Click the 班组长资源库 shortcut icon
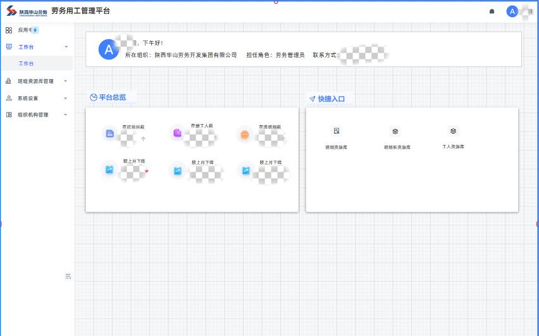Image resolution: width=539 pixels, height=336 pixels. pos(395,132)
